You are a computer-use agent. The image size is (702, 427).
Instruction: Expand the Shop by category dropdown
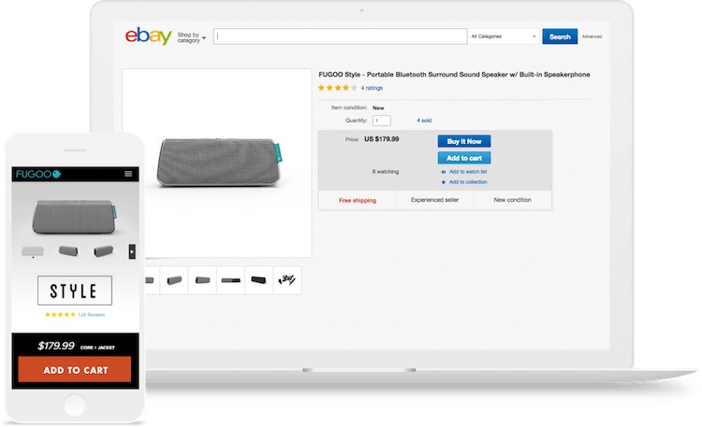191,37
